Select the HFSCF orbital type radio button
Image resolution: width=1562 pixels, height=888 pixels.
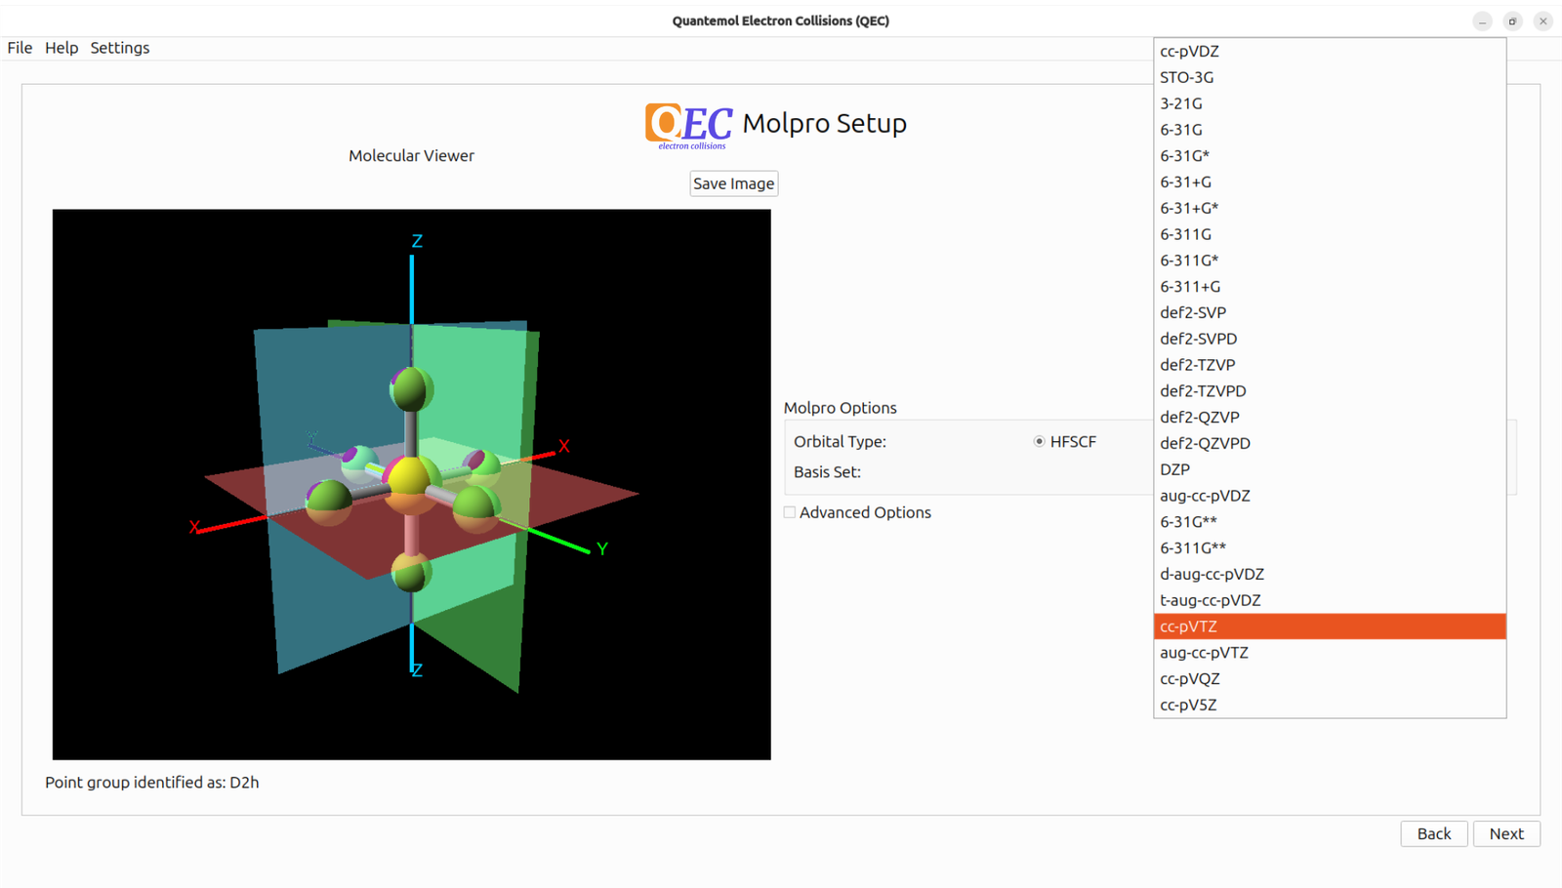pos(1039,442)
